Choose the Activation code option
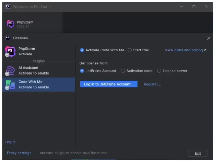This screenshot has width=215, height=162. [123, 71]
